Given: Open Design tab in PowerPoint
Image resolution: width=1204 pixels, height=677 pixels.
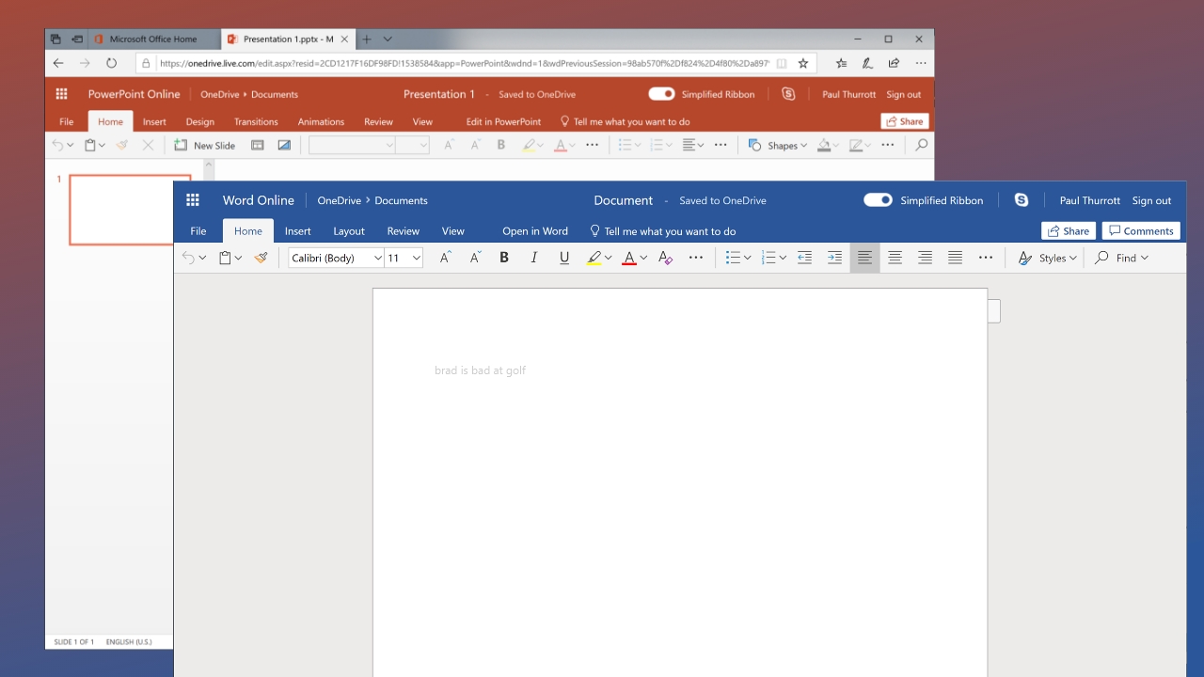Looking at the screenshot, I should pos(200,121).
